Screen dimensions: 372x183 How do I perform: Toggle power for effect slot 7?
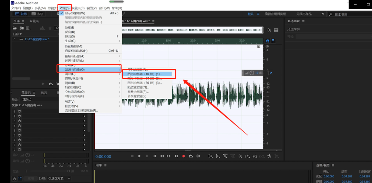pyautogui.click(x=19, y=140)
